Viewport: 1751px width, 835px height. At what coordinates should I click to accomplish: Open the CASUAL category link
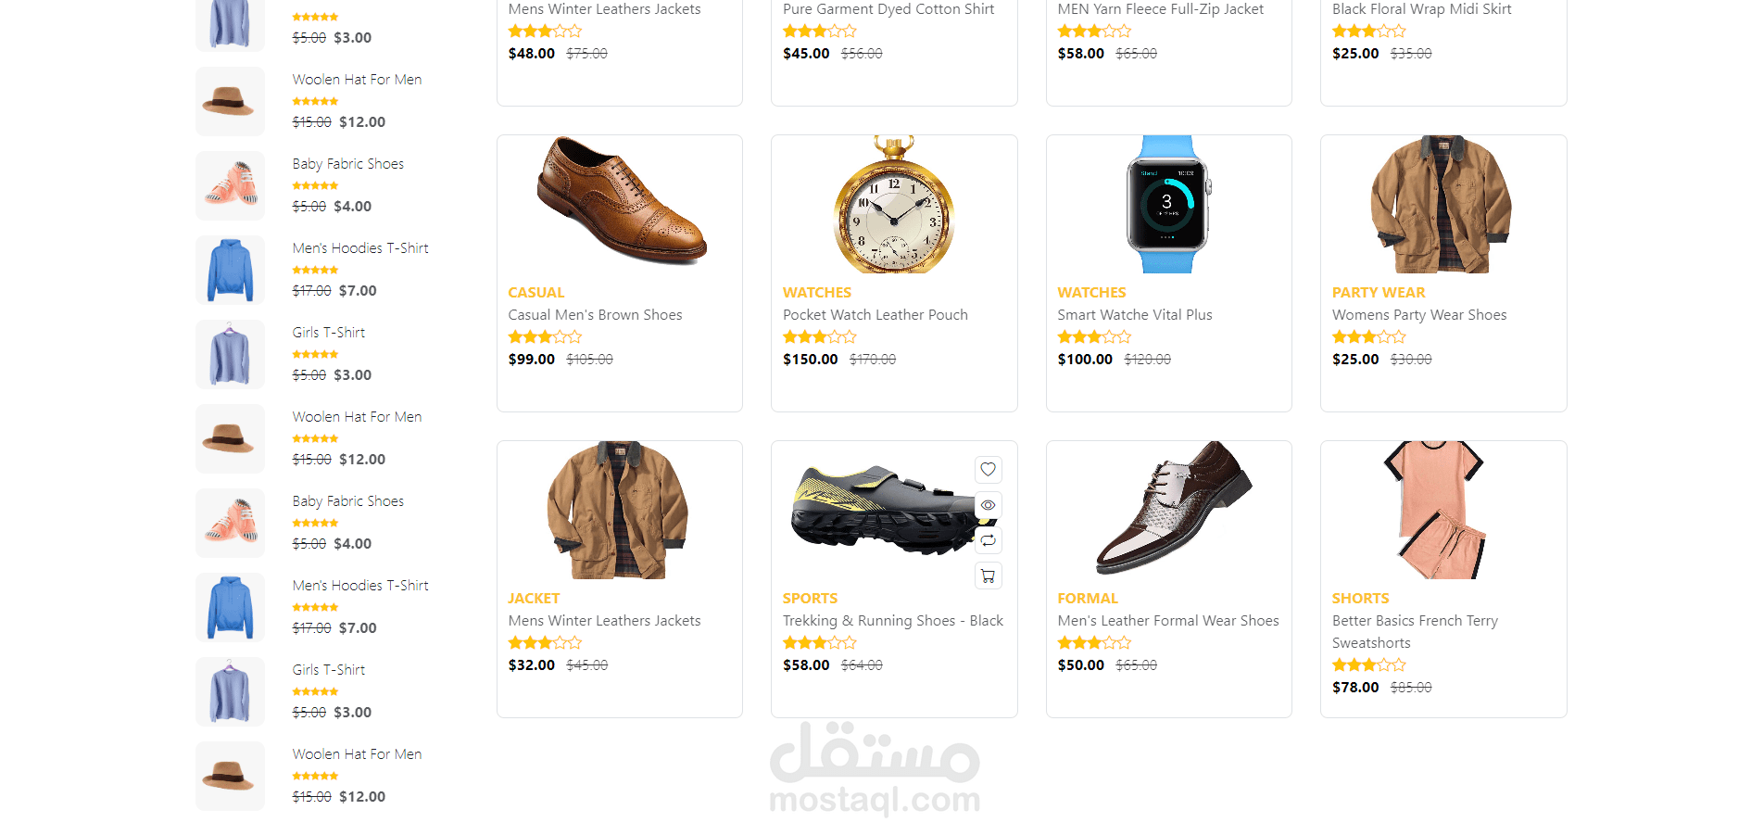[535, 293]
